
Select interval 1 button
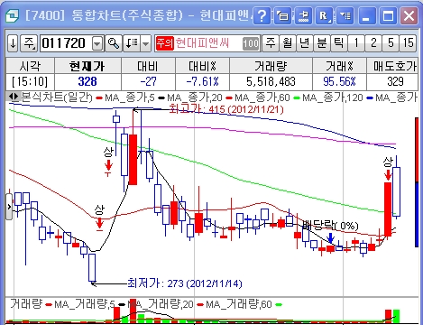click(356, 43)
